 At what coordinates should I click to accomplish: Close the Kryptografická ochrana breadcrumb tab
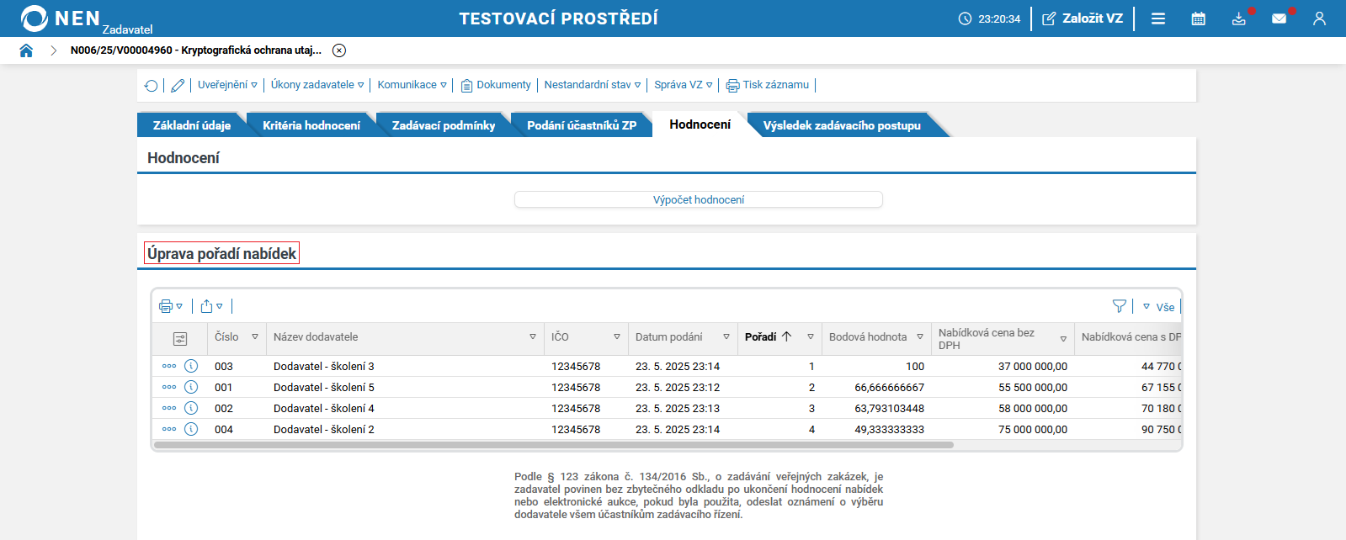339,50
